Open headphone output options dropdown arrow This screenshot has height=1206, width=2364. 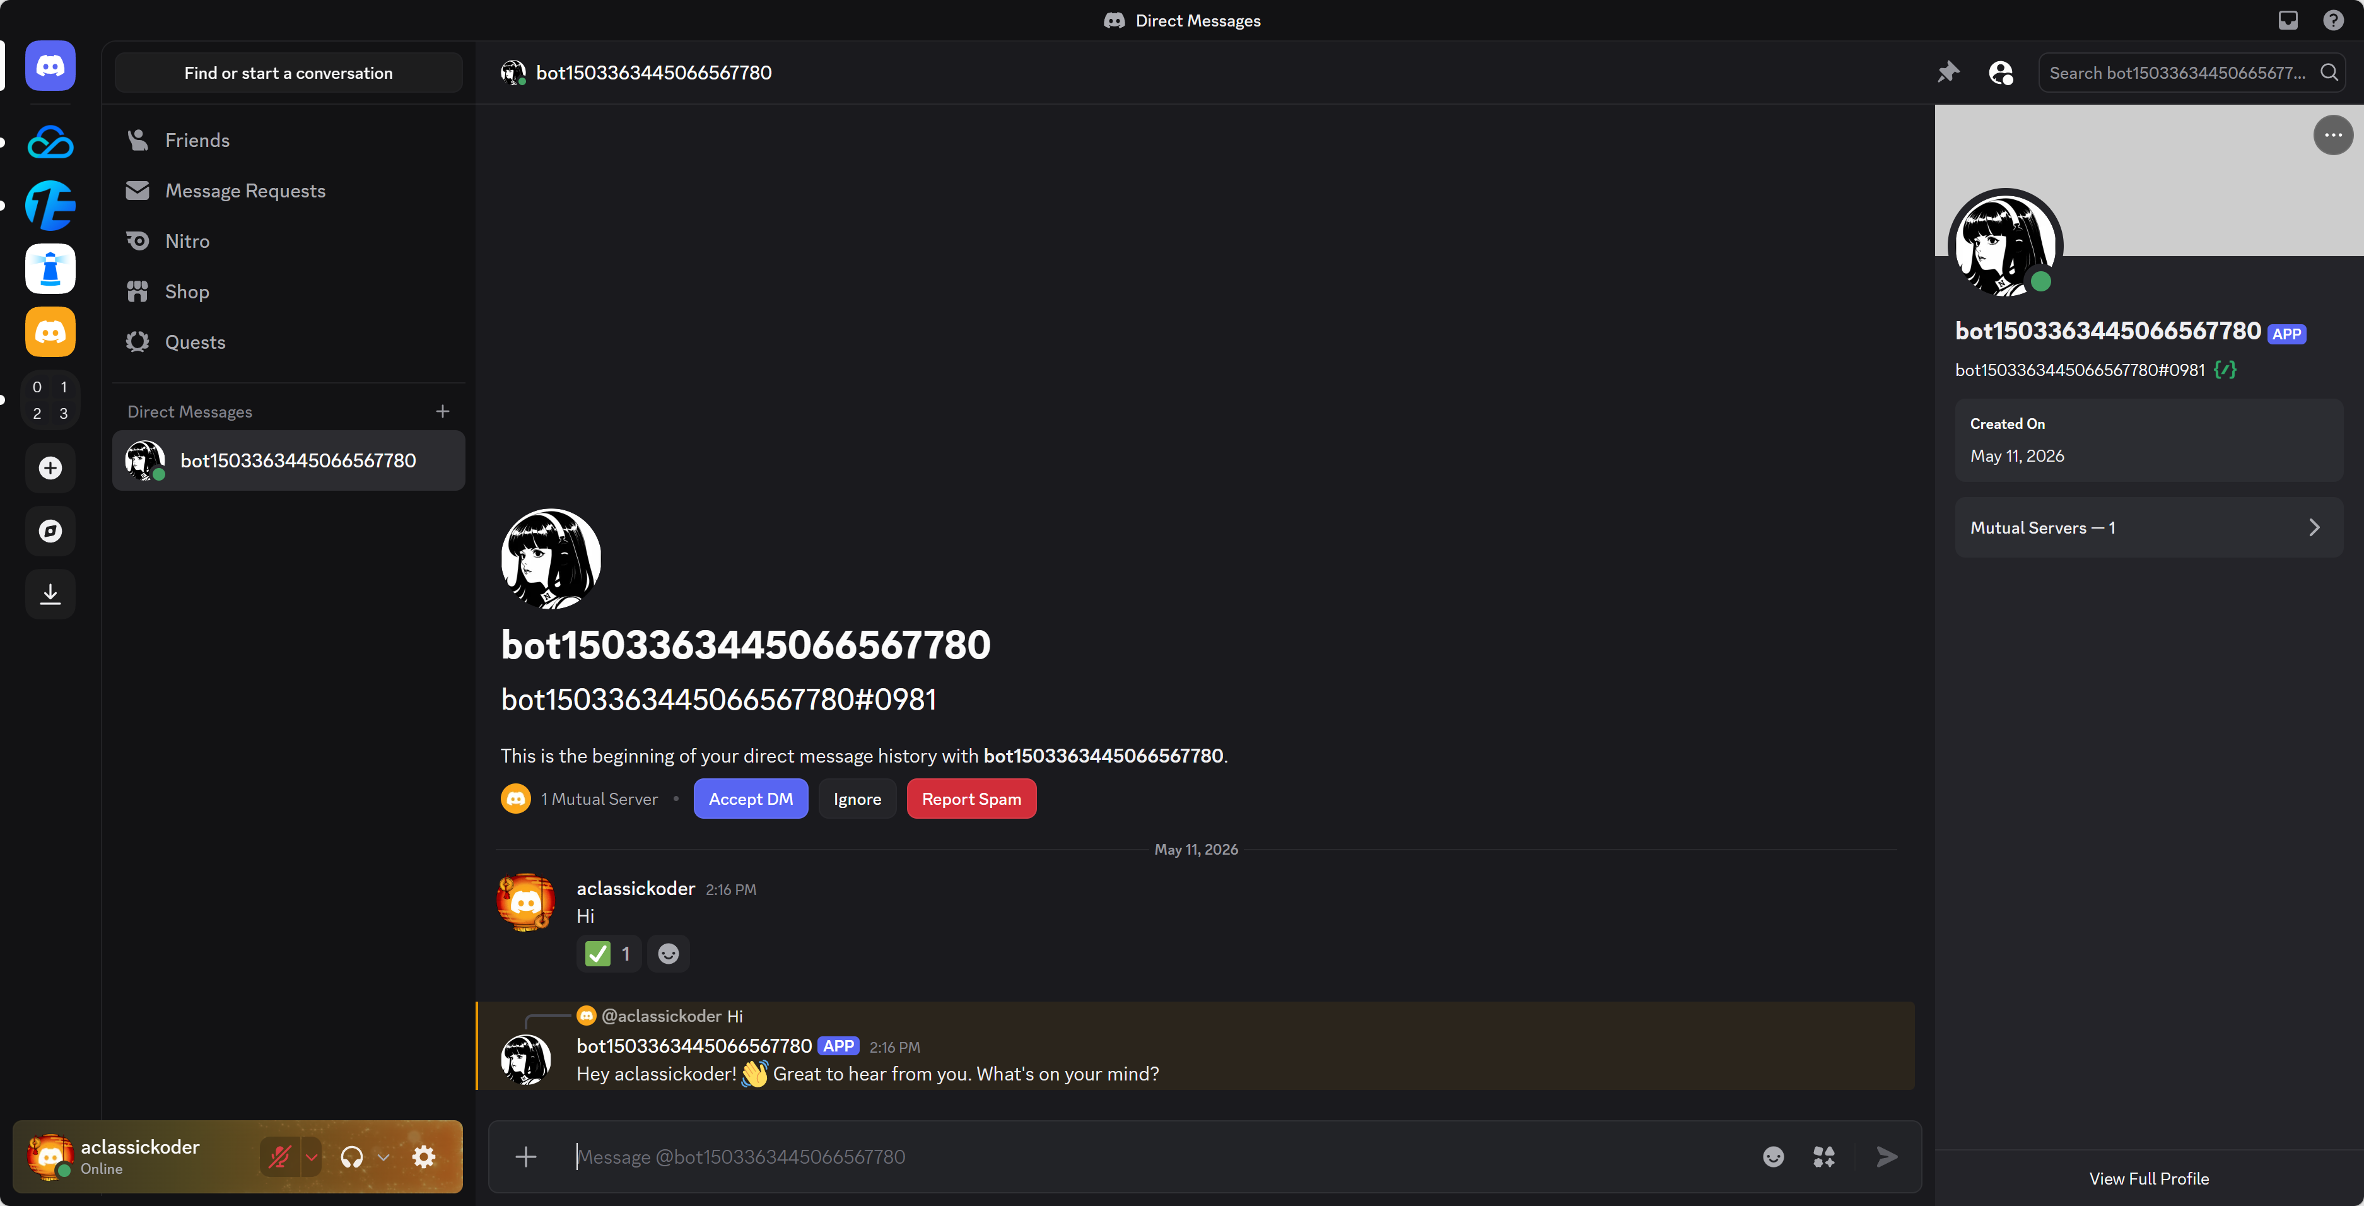click(383, 1156)
